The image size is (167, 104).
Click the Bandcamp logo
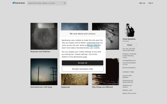pyautogui.click(x=19, y=3)
